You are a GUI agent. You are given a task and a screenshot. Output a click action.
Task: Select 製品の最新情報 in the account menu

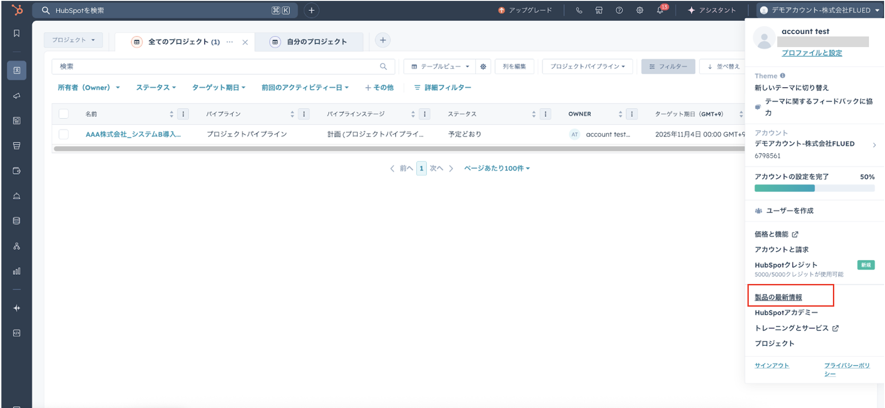click(x=778, y=297)
